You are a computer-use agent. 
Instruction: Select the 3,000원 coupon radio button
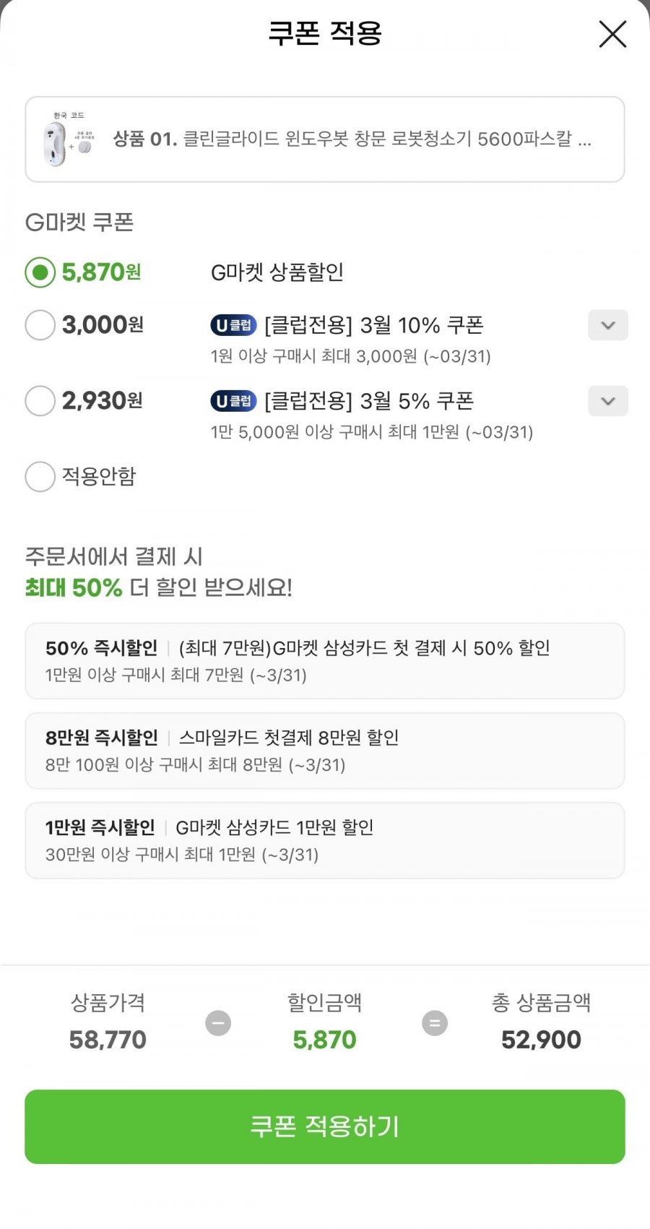pyautogui.click(x=40, y=325)
